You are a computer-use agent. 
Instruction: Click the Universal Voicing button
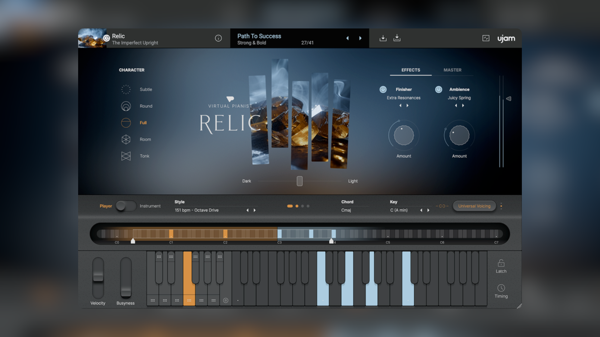coord(474,206)
